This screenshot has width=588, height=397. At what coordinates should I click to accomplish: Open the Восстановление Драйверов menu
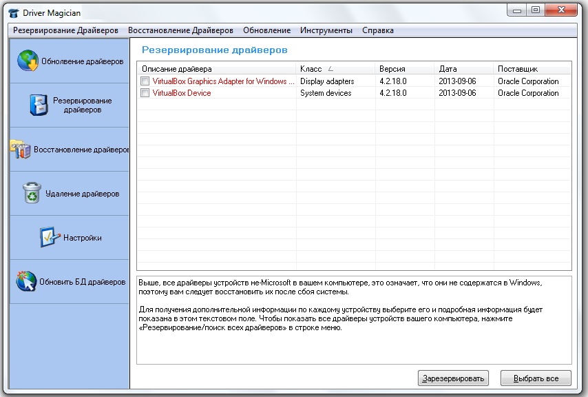click(180, 30)
